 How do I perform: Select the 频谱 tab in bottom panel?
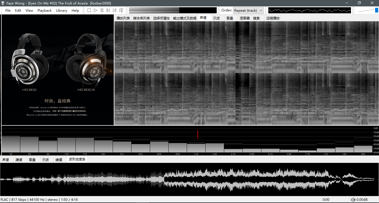tap(19, 160)
